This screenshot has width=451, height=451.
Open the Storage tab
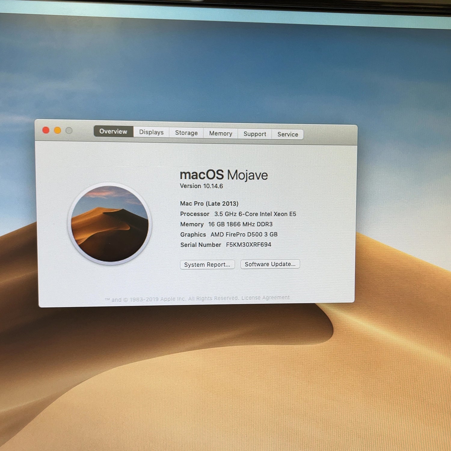(x=186, y=133)
